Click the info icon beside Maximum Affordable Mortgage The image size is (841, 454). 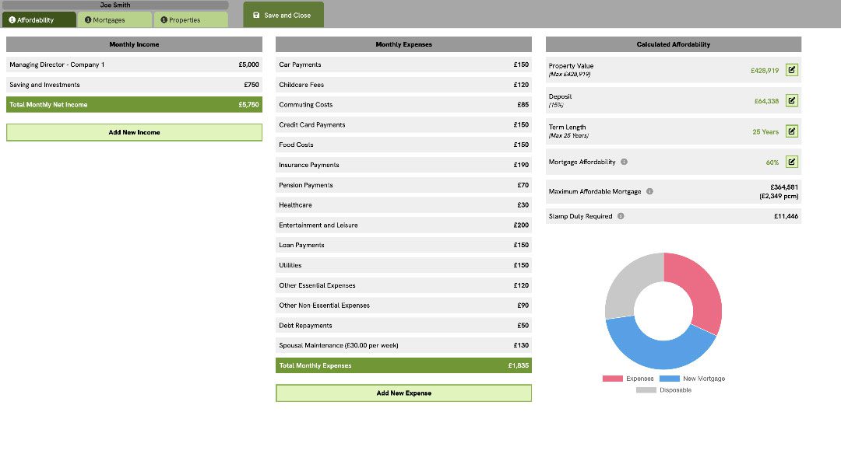click(x=649, y=191)
